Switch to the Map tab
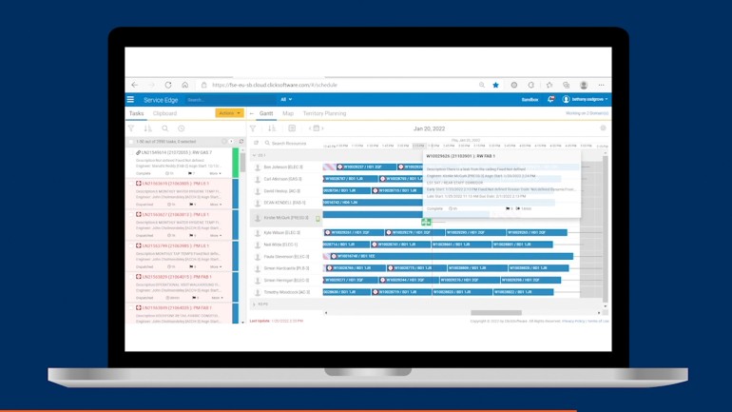The width and height of the screenshot is (732, 412). pyautogui.click(x=288, y=113)
